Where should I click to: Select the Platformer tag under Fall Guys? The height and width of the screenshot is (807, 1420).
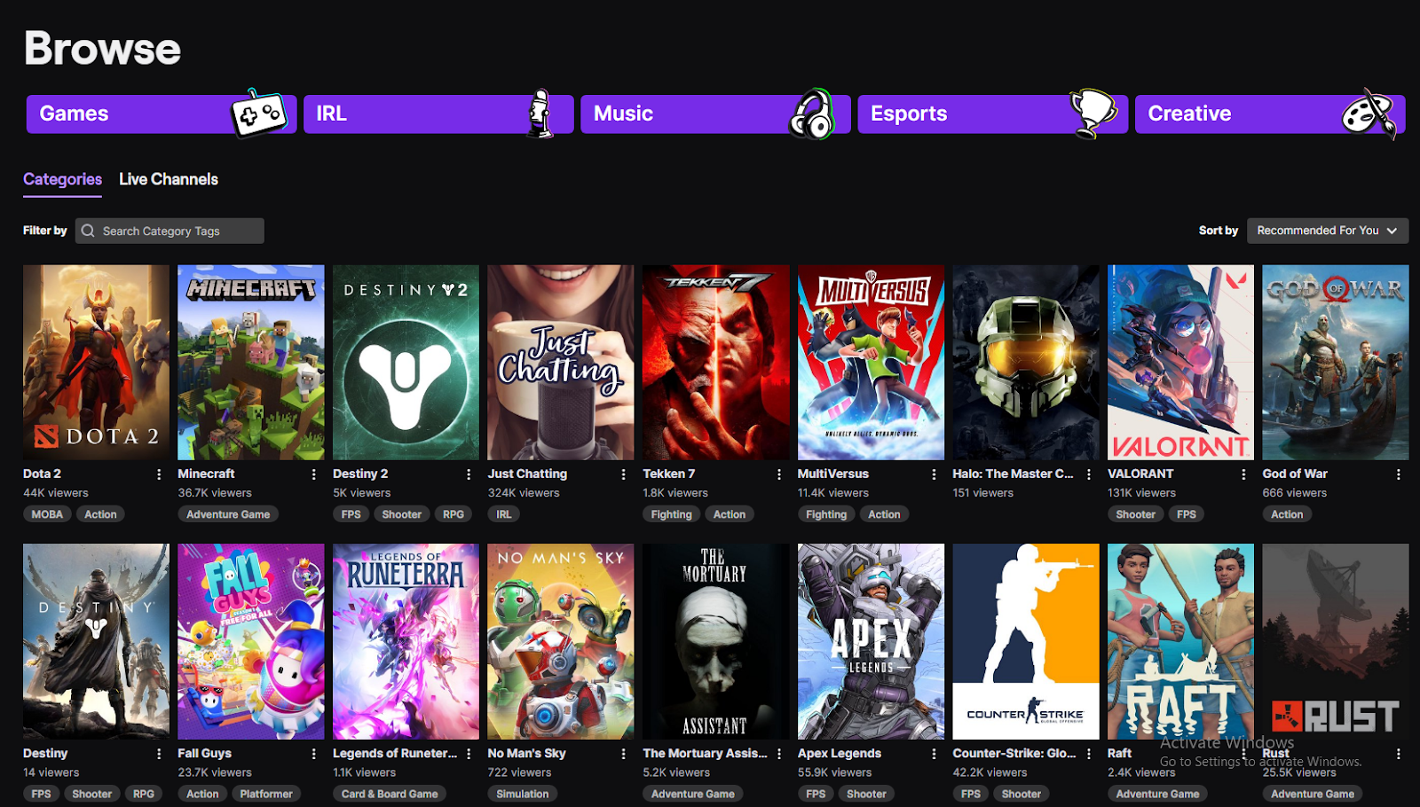(x=266, y=794)
